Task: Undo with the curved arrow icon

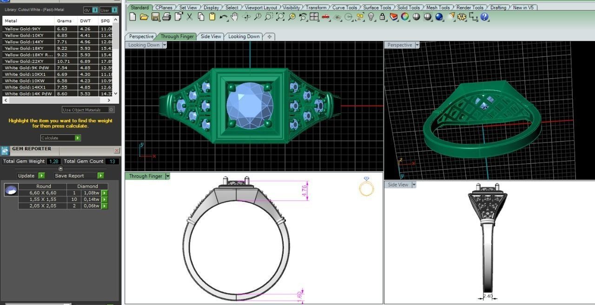Action: pos(223,17)
